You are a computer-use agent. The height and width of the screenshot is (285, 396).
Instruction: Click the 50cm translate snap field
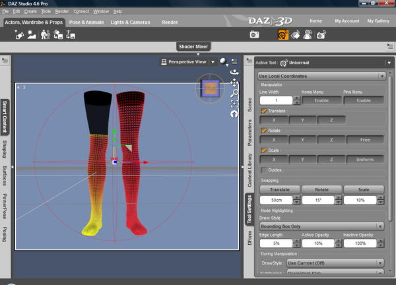[277, 200]
